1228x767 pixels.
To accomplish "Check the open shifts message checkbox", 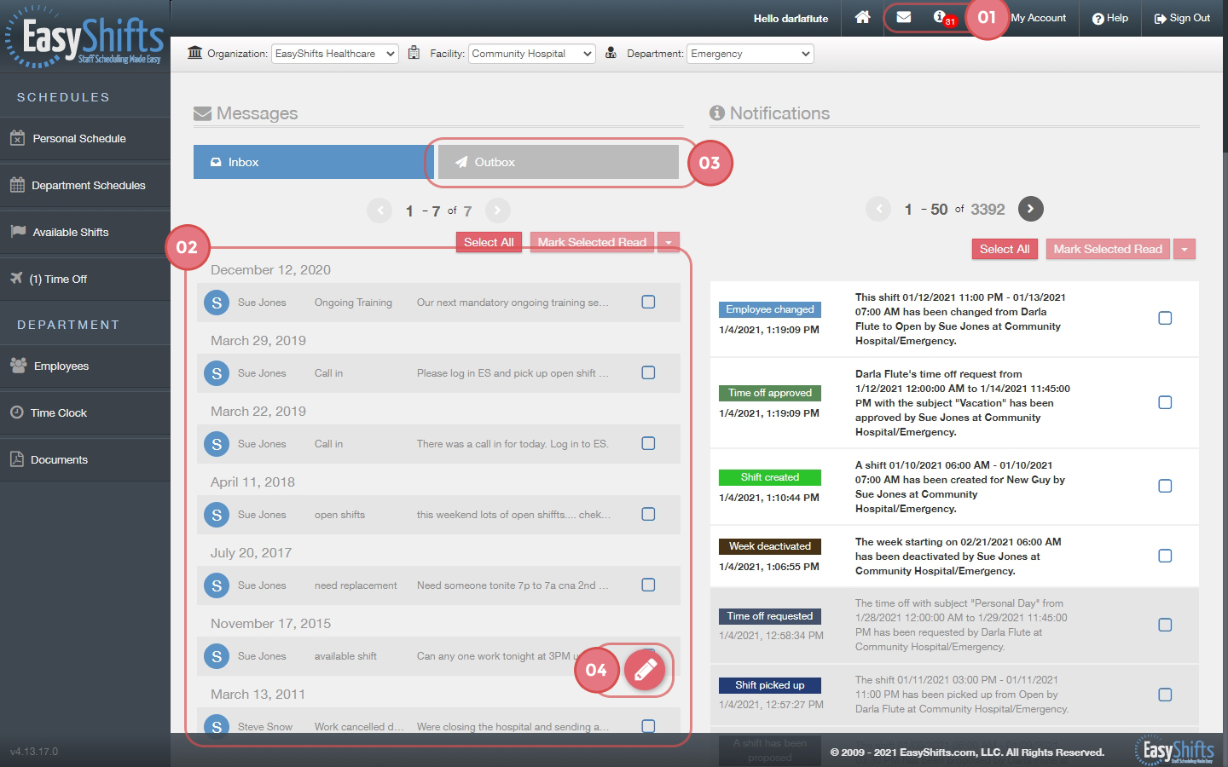I will tap(648, 514).
